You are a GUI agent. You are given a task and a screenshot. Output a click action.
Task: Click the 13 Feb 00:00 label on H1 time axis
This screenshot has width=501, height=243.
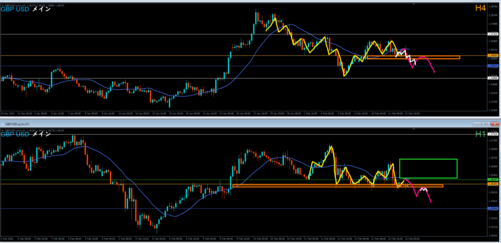[412, 239]
